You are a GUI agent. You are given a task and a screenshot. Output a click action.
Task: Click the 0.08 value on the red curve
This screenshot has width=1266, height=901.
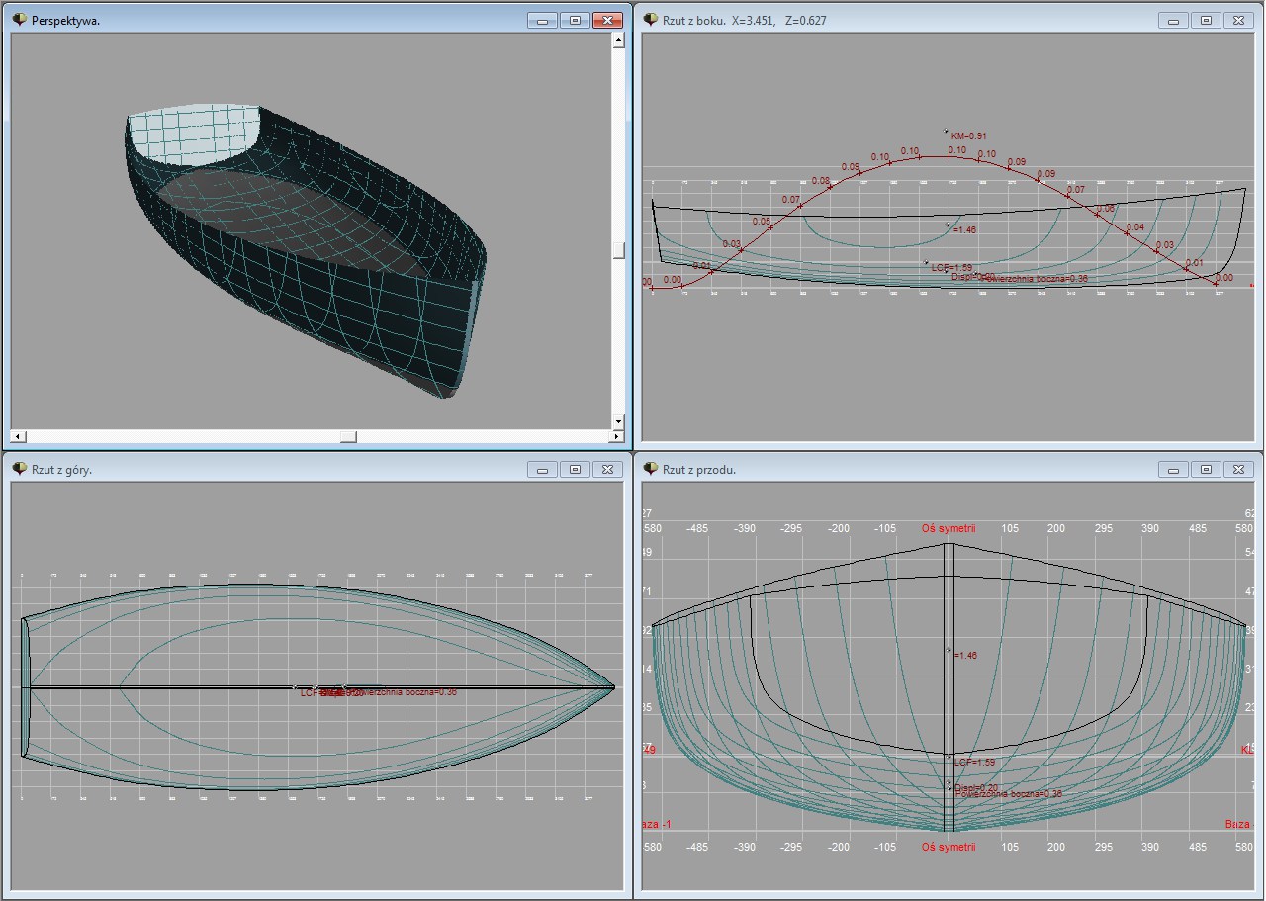820,181
